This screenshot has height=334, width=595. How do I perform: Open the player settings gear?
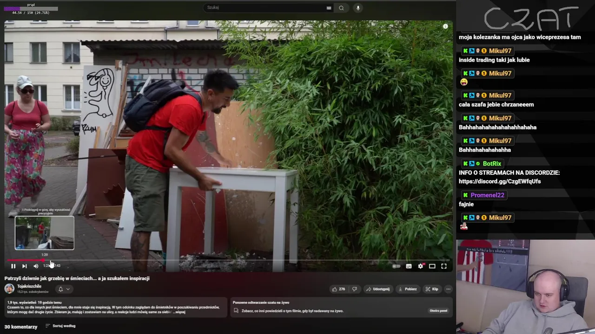pyautogui.click(x=421, y=266)
